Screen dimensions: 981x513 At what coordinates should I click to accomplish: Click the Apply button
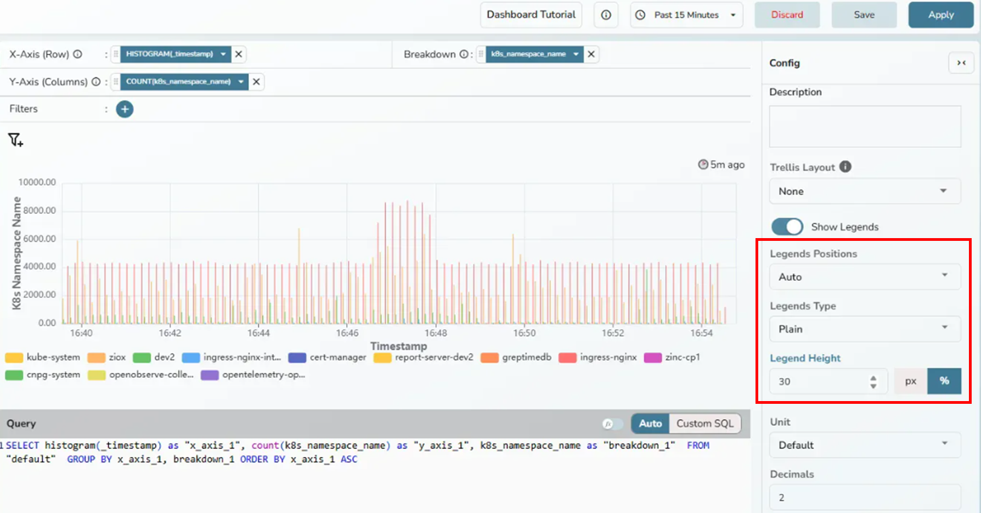[x=940, y=15]
